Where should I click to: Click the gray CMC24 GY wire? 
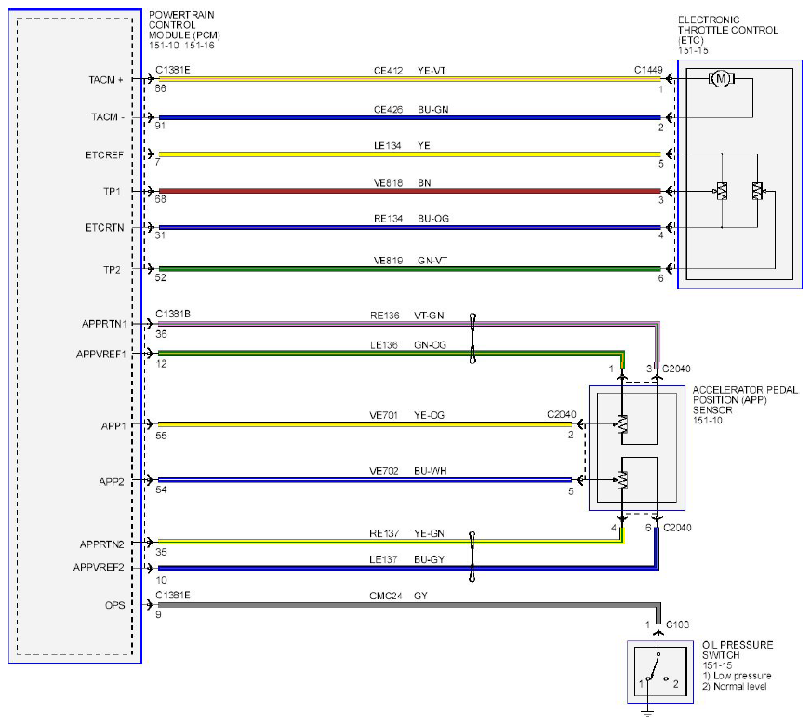[408, 605]
